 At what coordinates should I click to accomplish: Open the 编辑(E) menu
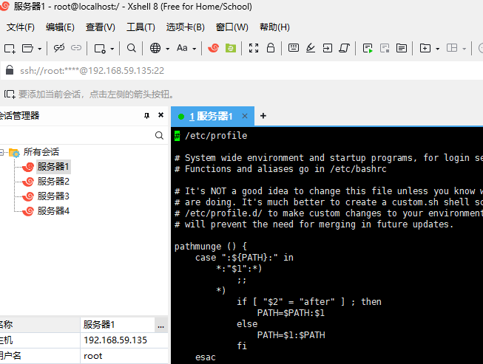coord(60,27)
